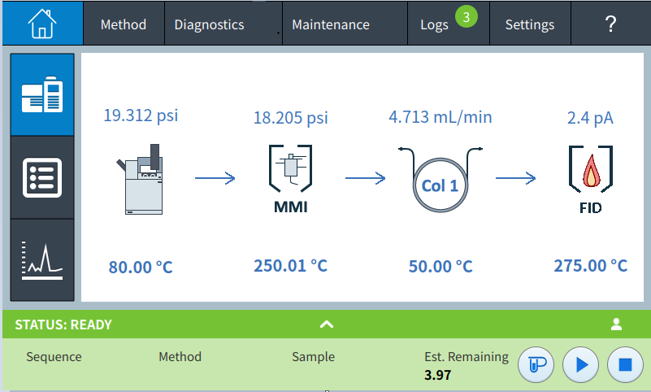Click the 3.97 remaining time value
The width and height of the screenshot is (651, 392).
(437, 376)
